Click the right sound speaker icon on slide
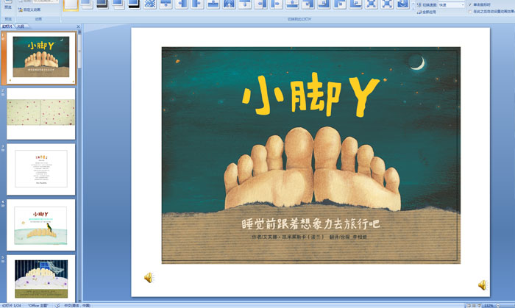Screen dimensions: 515x308 tap(483, 284)
